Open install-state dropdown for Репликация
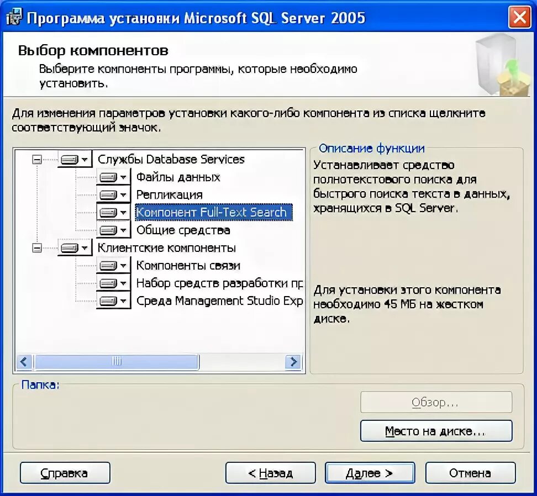 [113, 195]
